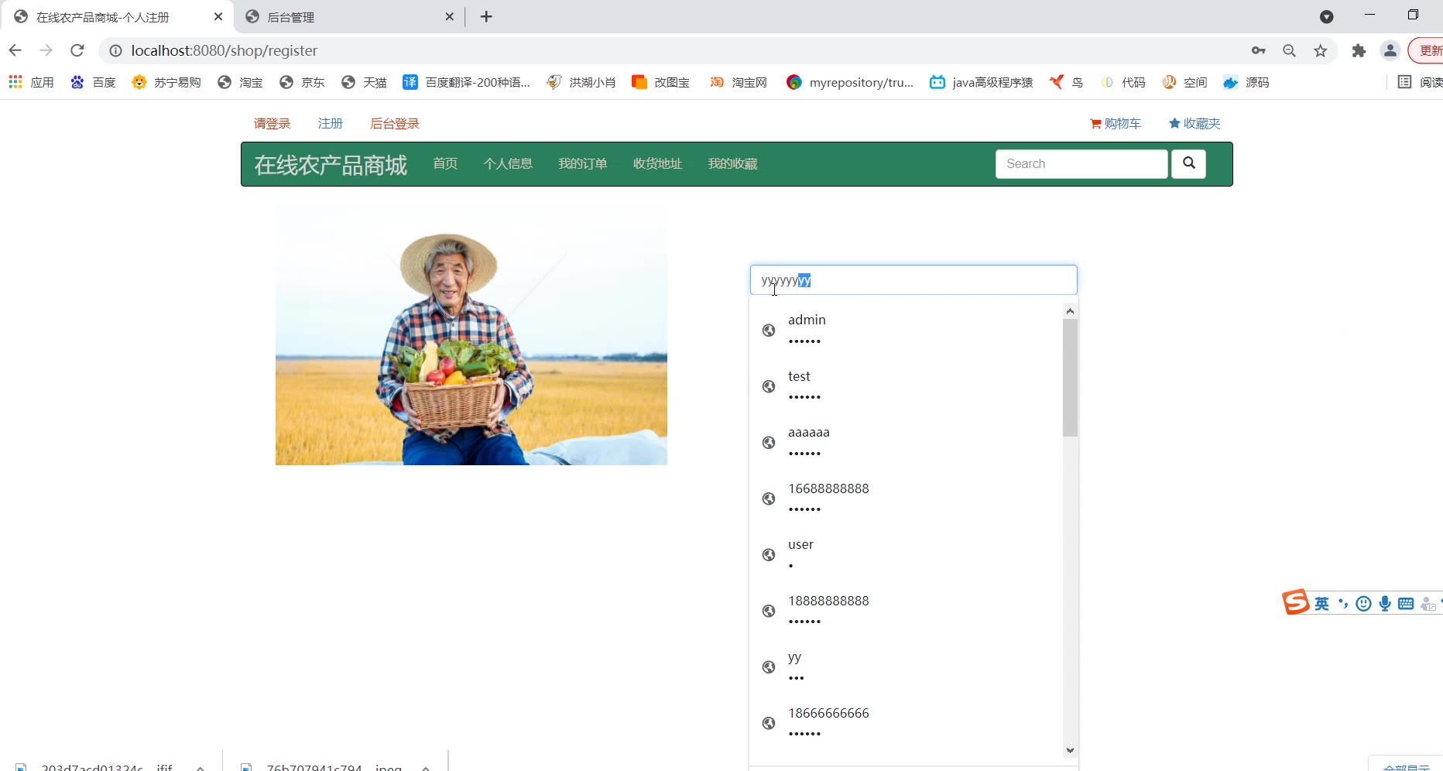This screenshot has width=1443, height=771.
Task: Click the magnifier search button in navbar
Action: (x=1188, y=163)
